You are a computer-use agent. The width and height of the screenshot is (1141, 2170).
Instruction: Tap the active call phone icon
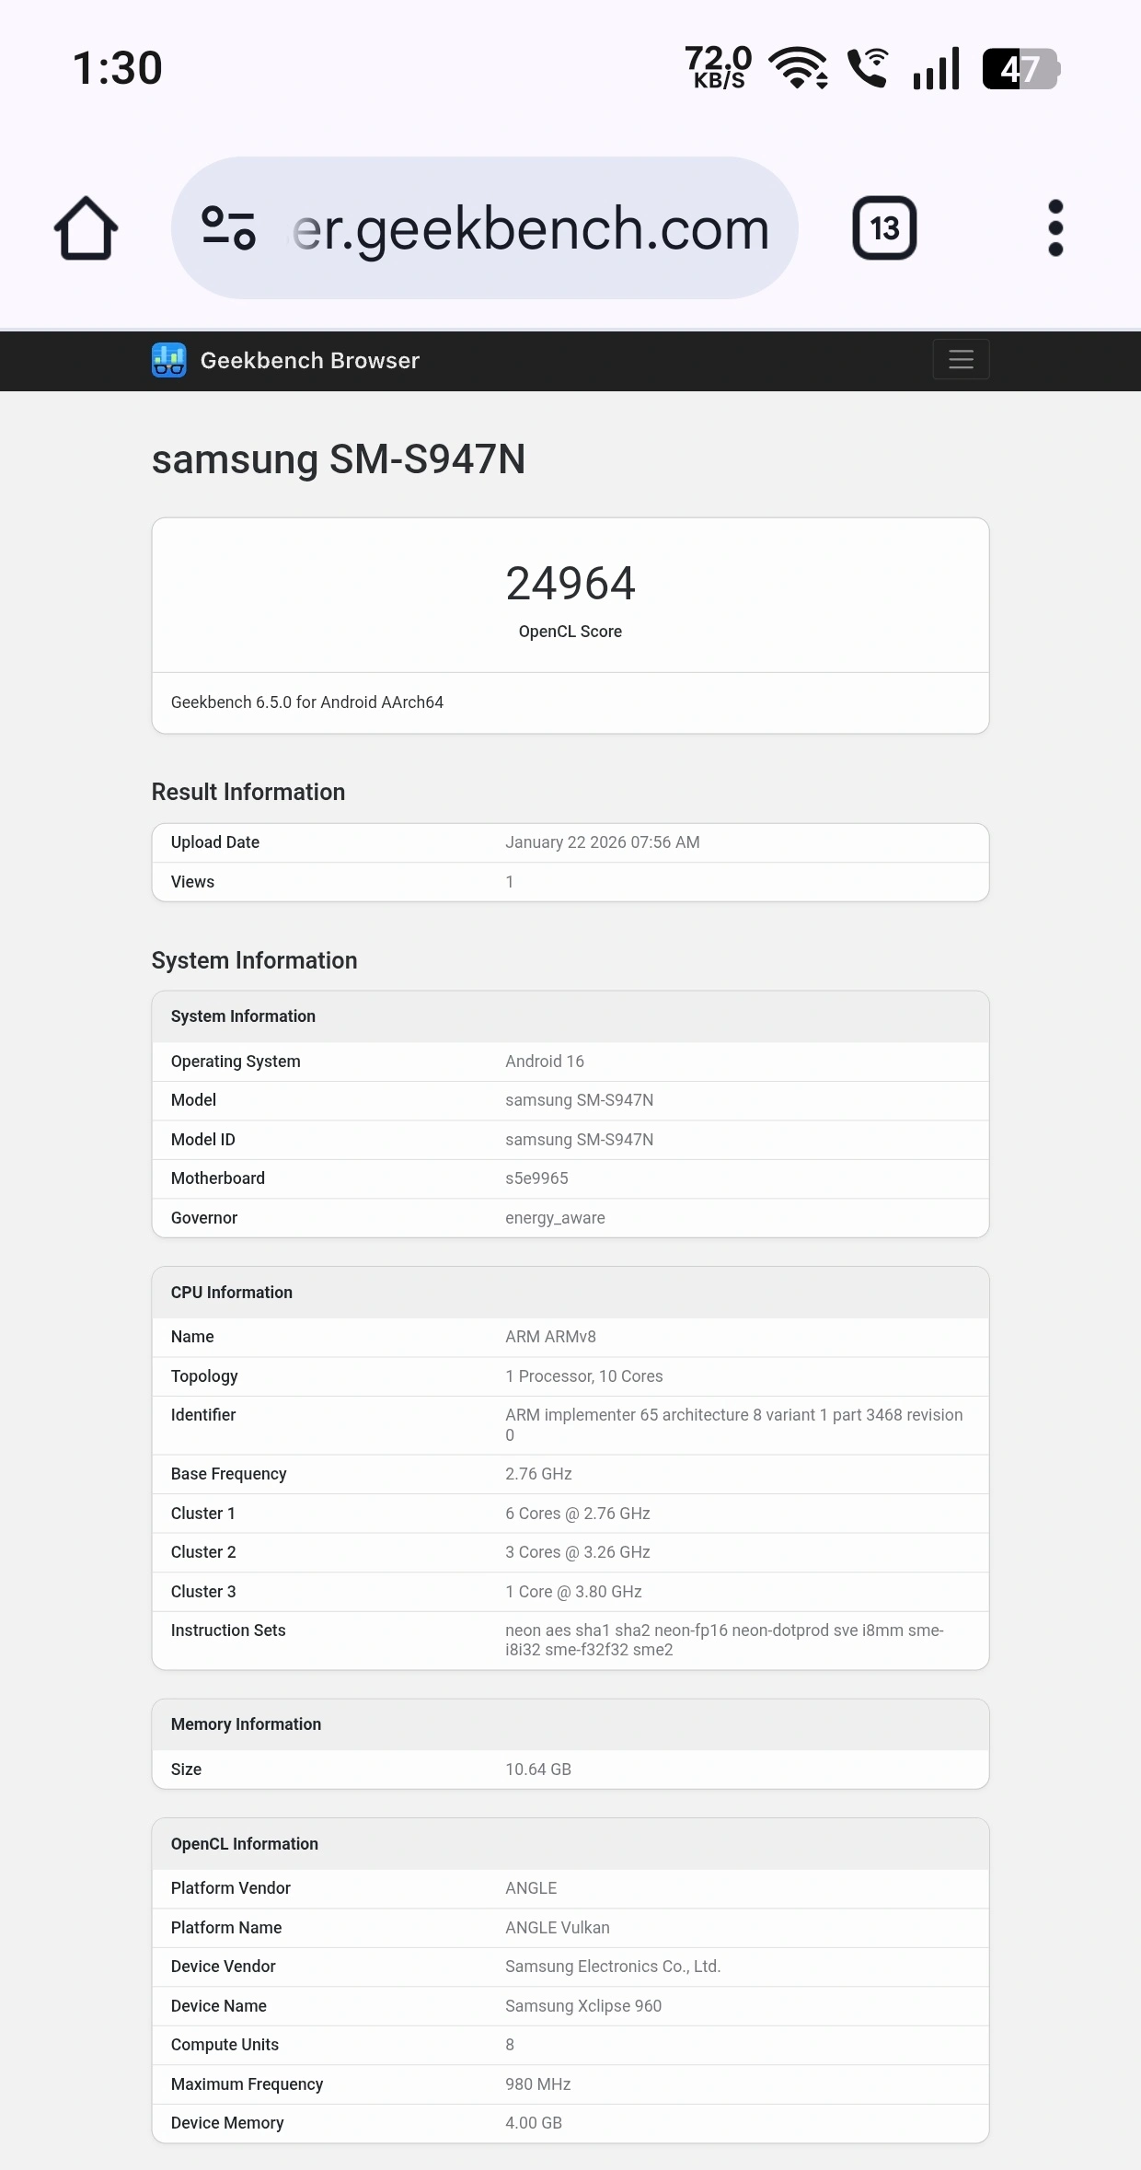click(866, 67)
